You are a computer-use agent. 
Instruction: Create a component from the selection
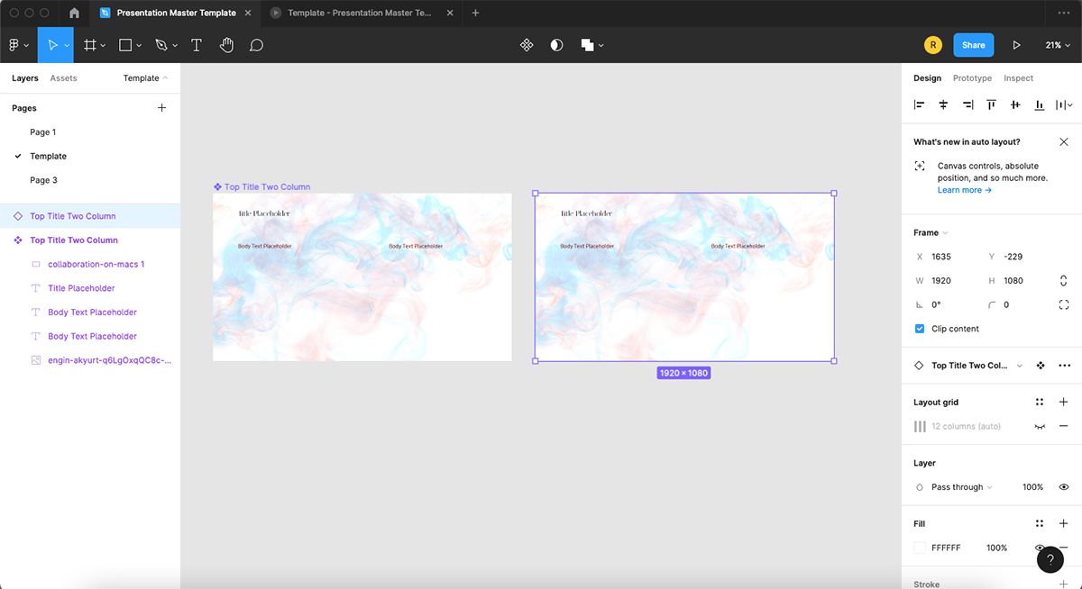(x=527, y=43)
